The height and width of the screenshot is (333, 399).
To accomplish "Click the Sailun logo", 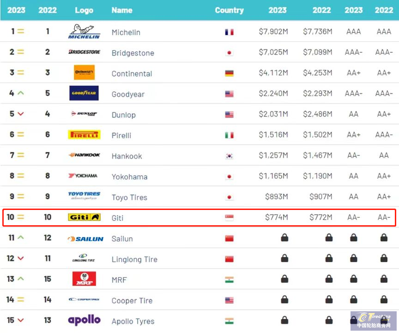I will [85, 239].
